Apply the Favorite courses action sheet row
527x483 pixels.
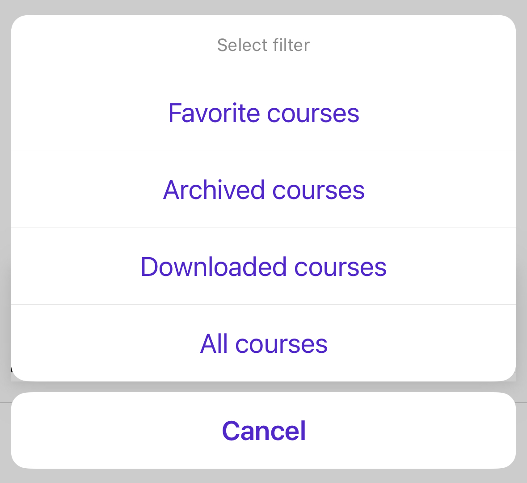point(263,113)
